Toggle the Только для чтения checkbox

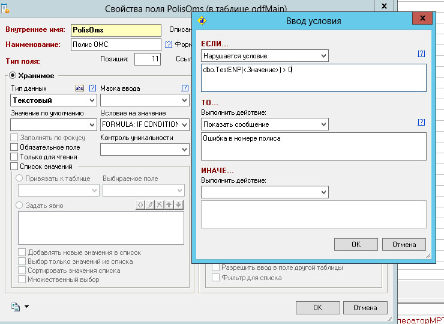point(14,157)
